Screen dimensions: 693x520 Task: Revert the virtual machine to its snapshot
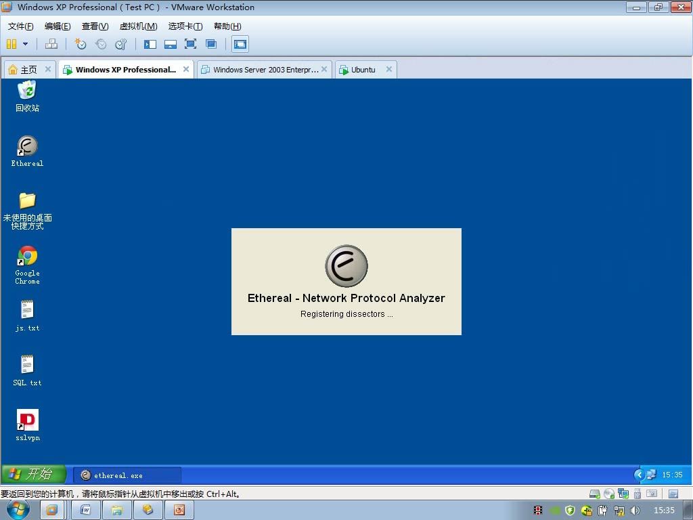click(102, 44)
